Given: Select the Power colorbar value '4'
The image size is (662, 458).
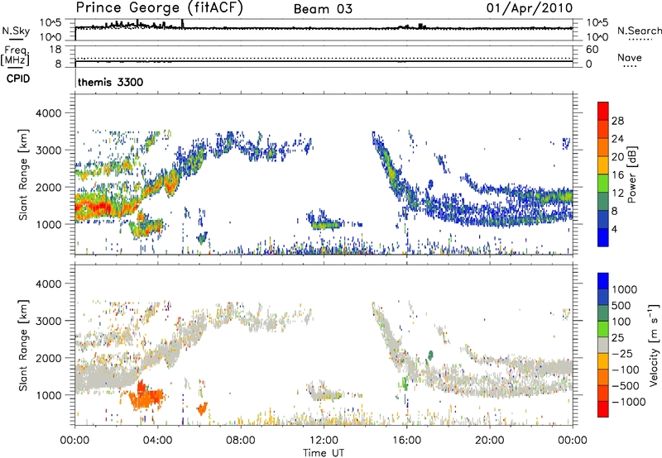Looking at the screenshot, I should [x=615, y=229].
